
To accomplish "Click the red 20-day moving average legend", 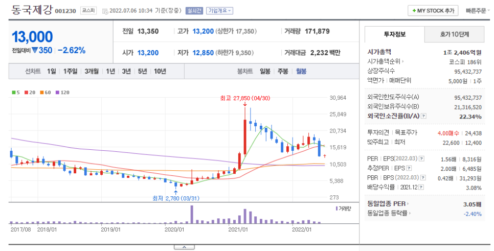I will (x=30, y=93).
